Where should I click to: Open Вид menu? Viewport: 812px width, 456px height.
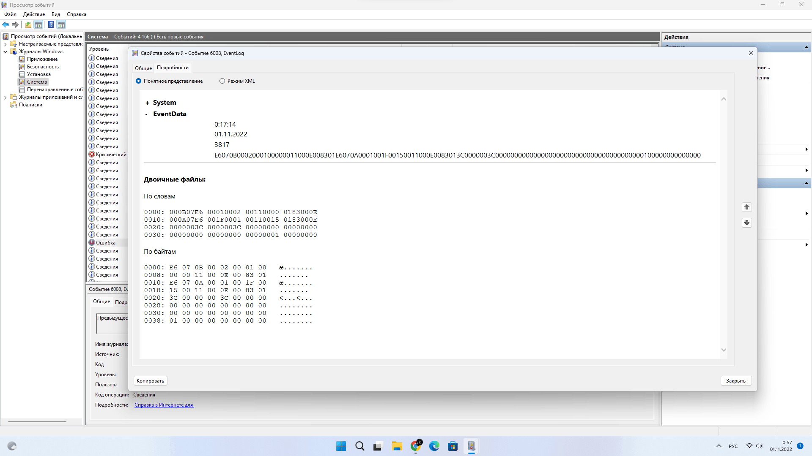click(x=56, y=14)
